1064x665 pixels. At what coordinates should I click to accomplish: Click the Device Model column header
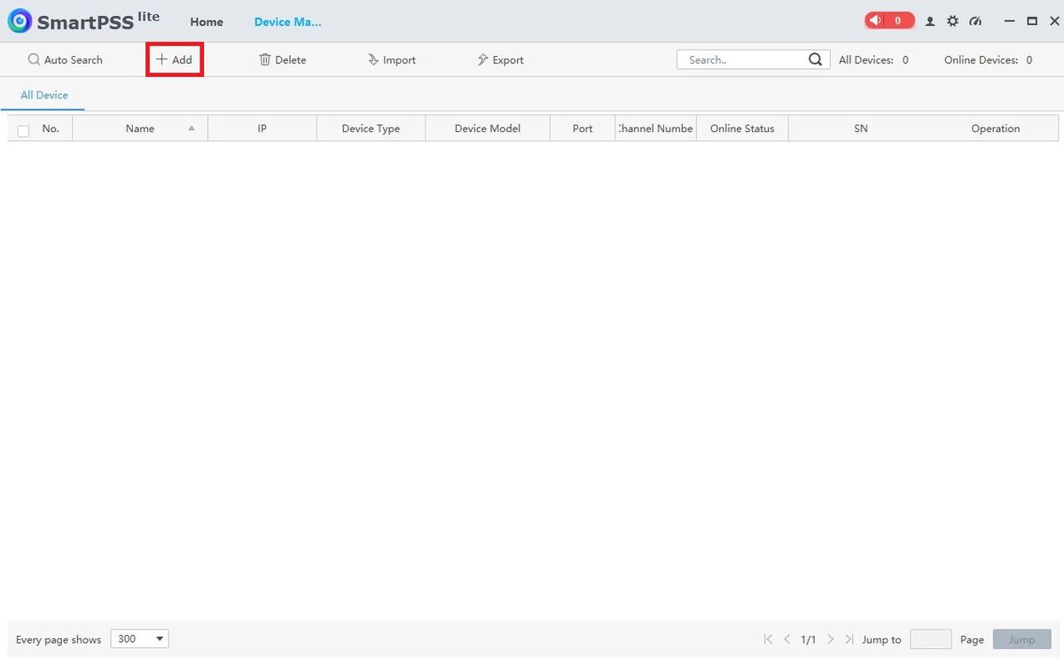(x=488, y=129)
